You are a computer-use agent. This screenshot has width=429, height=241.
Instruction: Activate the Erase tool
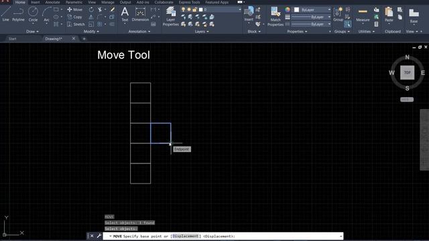click(113, 9)
